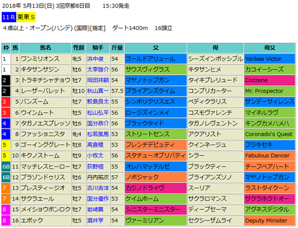
Task: Click sire cell シニスターミニスター
Action: click(x=156, y=209)
